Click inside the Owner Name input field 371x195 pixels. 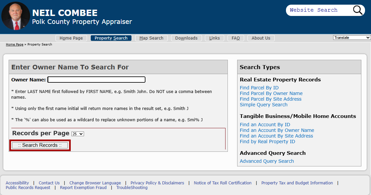(96, 79)
